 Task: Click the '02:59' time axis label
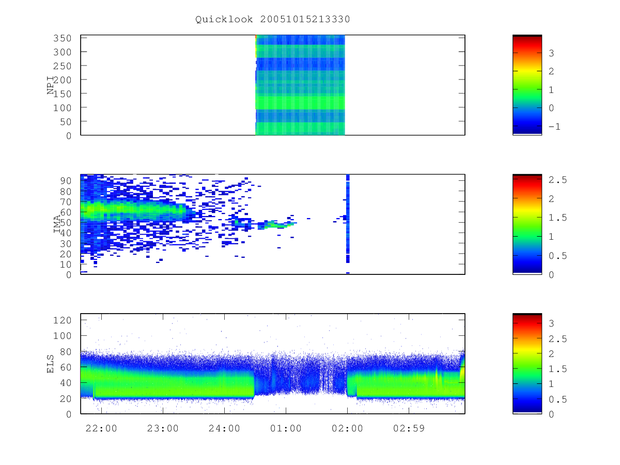coord(409,428)
